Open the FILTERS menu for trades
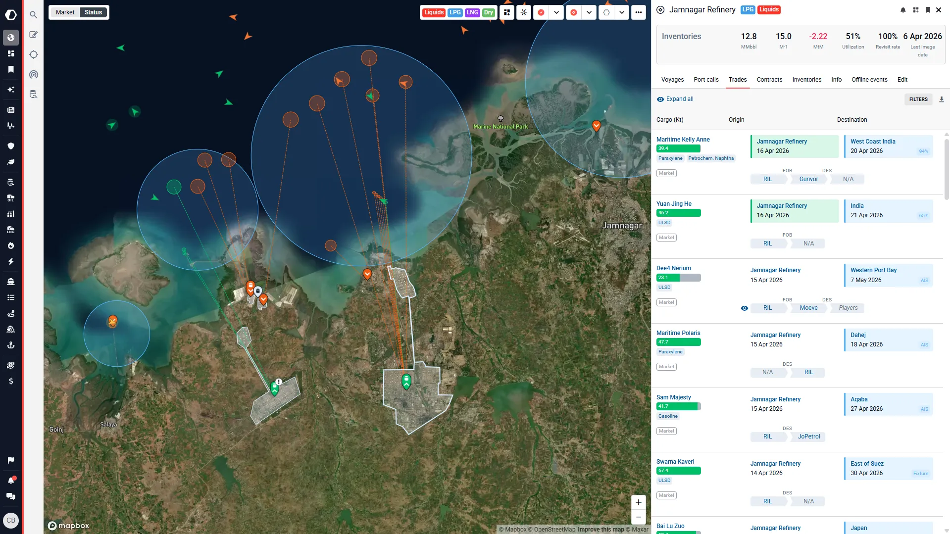 pyautogui.click(x=918, y=99)
